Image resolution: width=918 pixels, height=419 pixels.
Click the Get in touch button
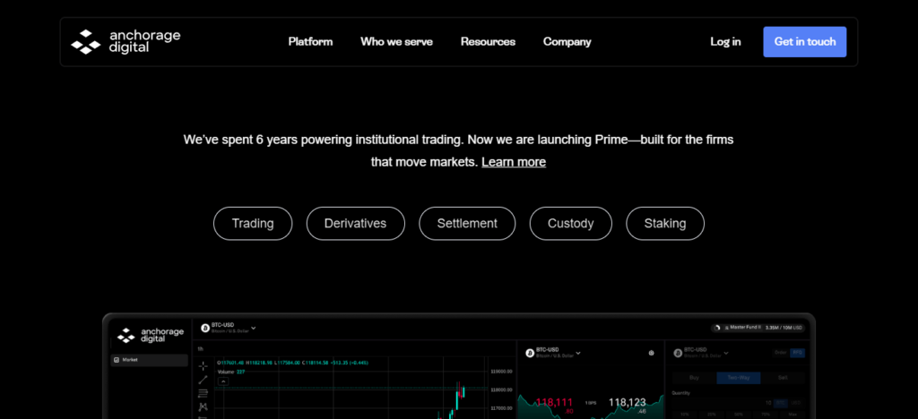click(x=804, y=41)
